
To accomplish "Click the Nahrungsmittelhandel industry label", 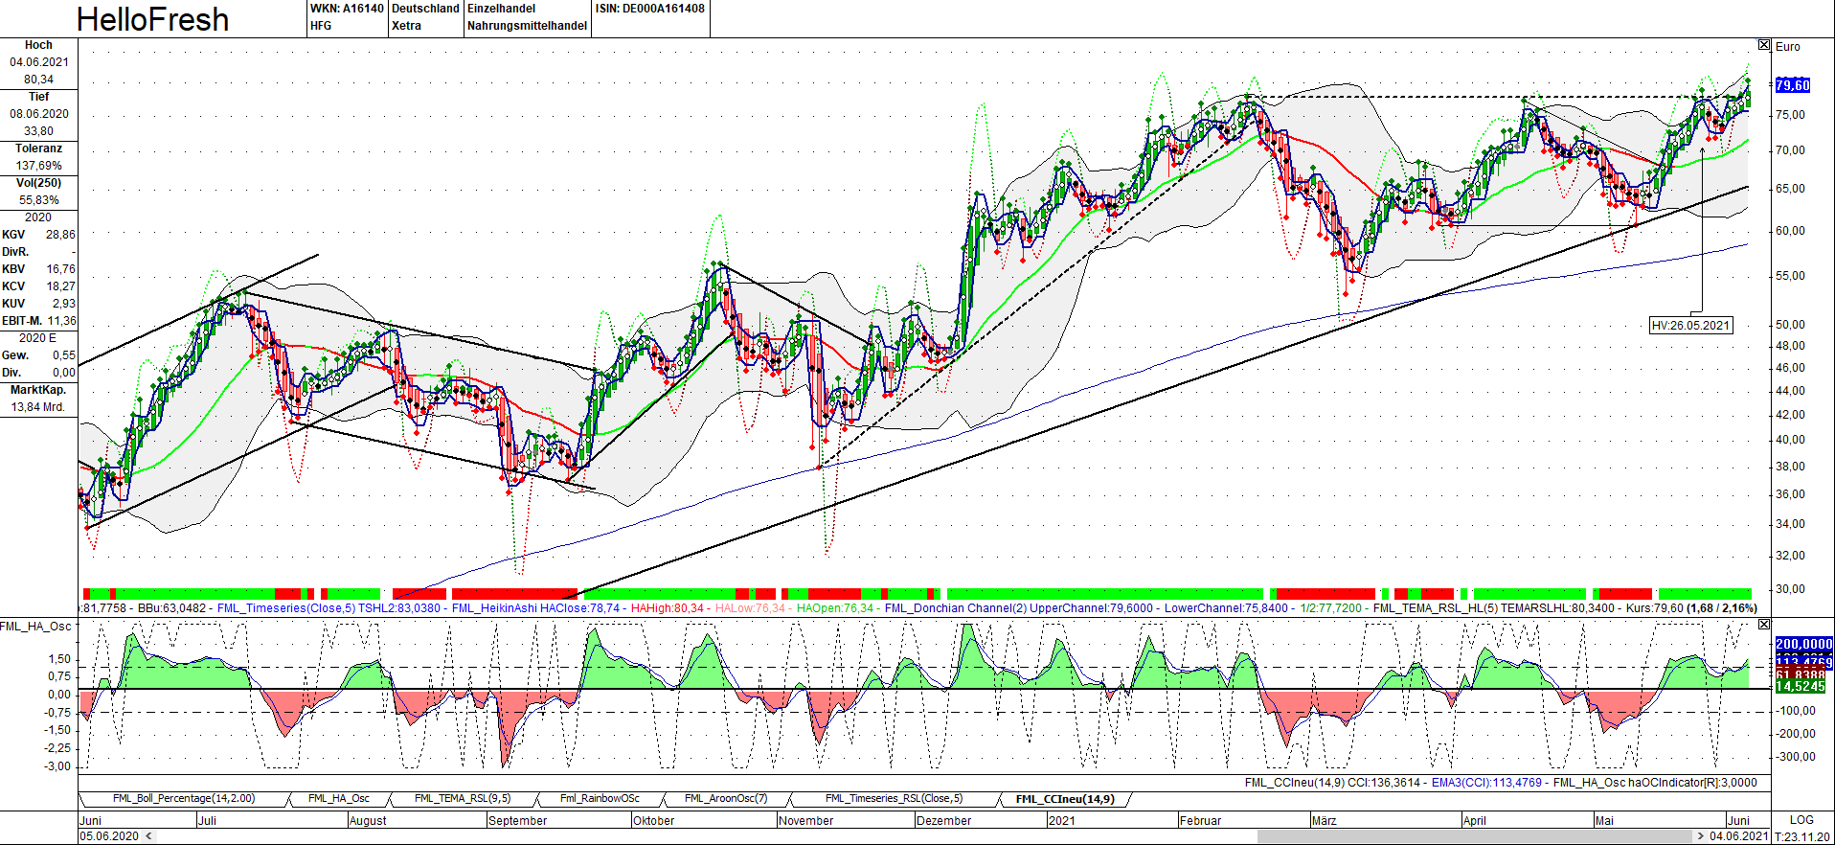I will coord(527,26).
